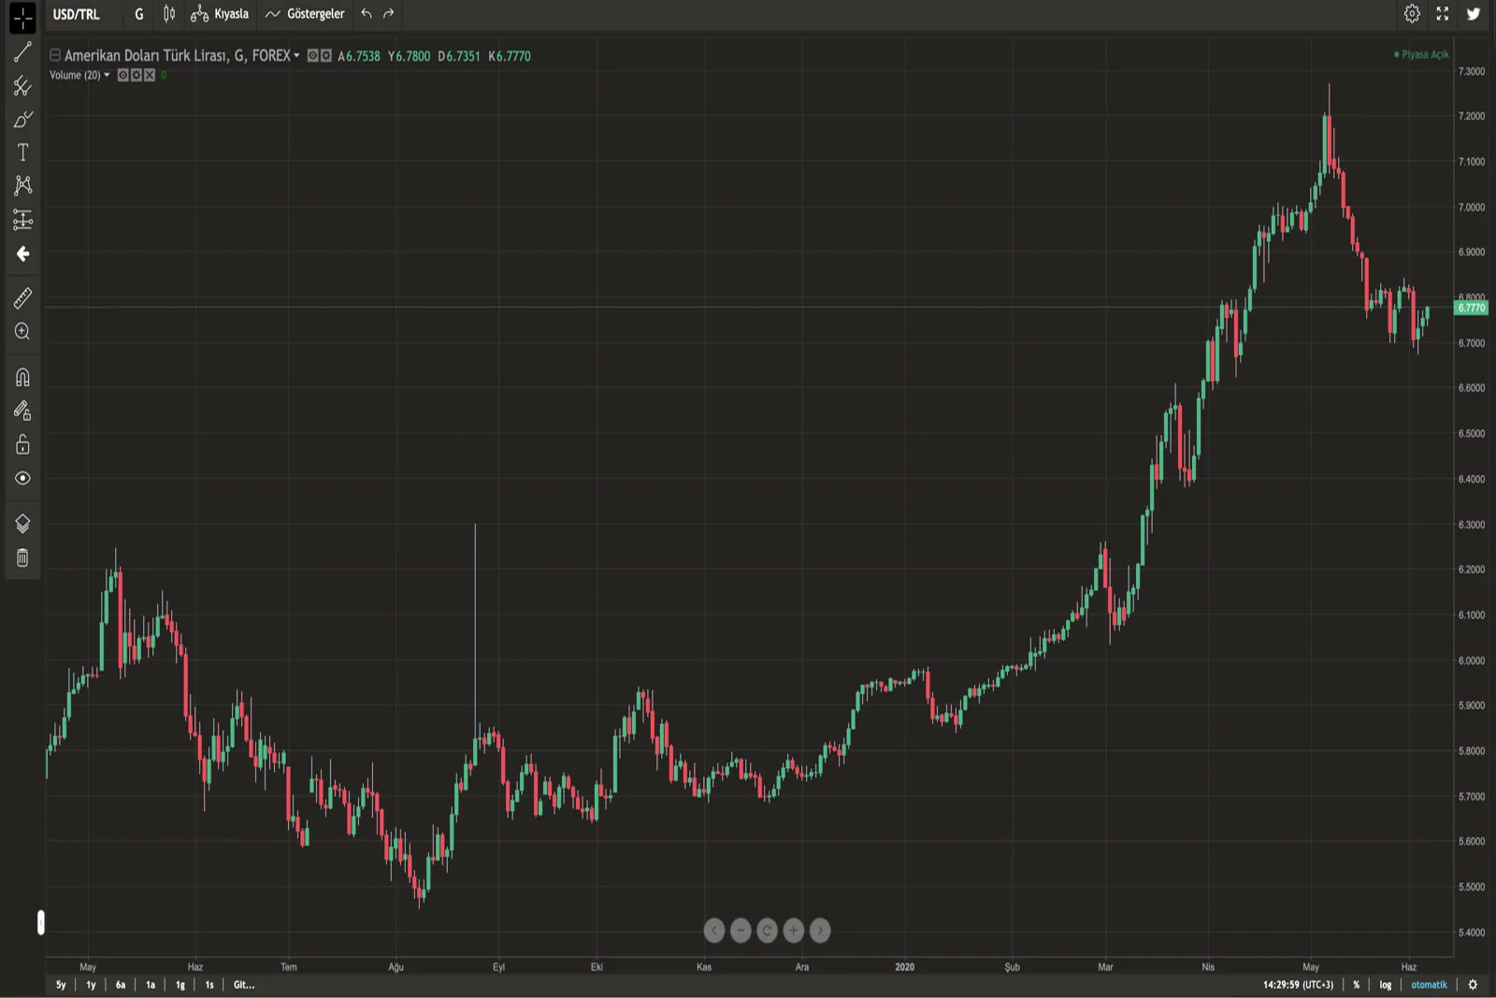
Task: Expand the Volume (20) indicator dropdown
Action: (x=107, y=76)
